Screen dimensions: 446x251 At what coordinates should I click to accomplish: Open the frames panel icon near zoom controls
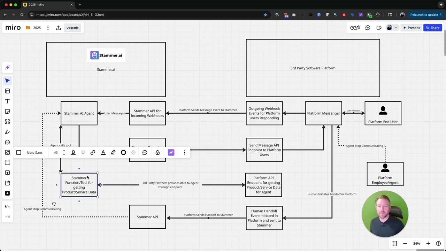pyautogui.click(x=395, y=243)
